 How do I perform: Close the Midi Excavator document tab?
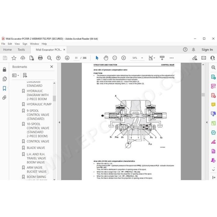pos(64,50)
